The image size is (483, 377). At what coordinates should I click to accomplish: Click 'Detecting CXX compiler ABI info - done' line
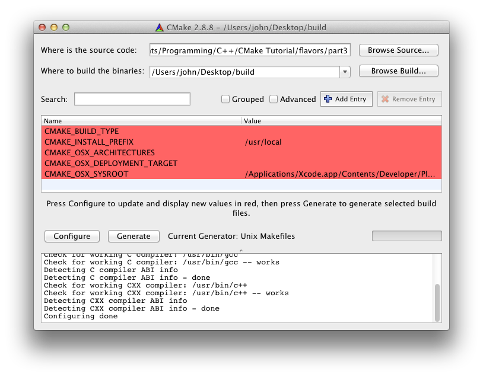click(132, 308)
